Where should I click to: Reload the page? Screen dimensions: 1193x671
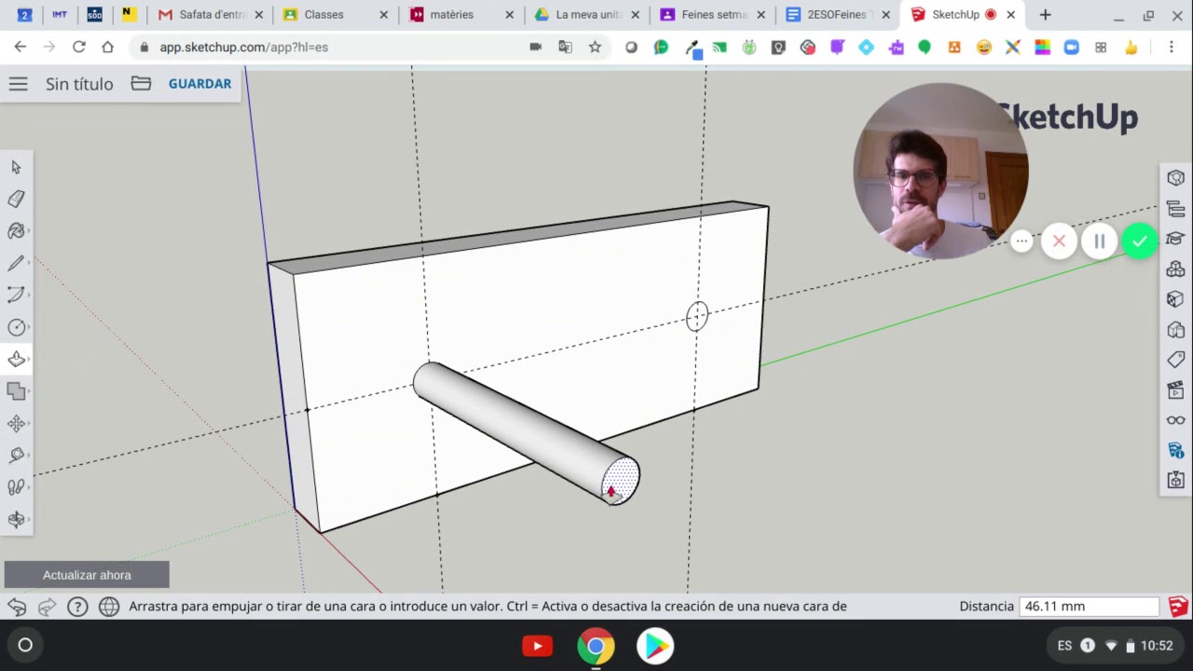click(79, 47)
